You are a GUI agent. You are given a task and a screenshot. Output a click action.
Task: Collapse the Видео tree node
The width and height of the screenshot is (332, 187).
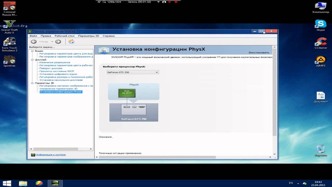point(32,51)
